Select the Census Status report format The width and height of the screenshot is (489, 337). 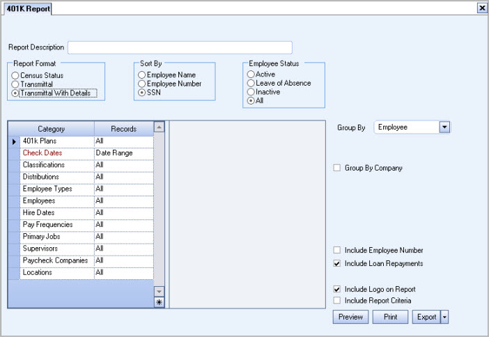(x=15, y=75)
